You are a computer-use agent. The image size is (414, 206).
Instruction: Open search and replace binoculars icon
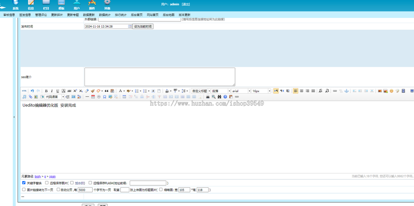[x=219, y=97]
